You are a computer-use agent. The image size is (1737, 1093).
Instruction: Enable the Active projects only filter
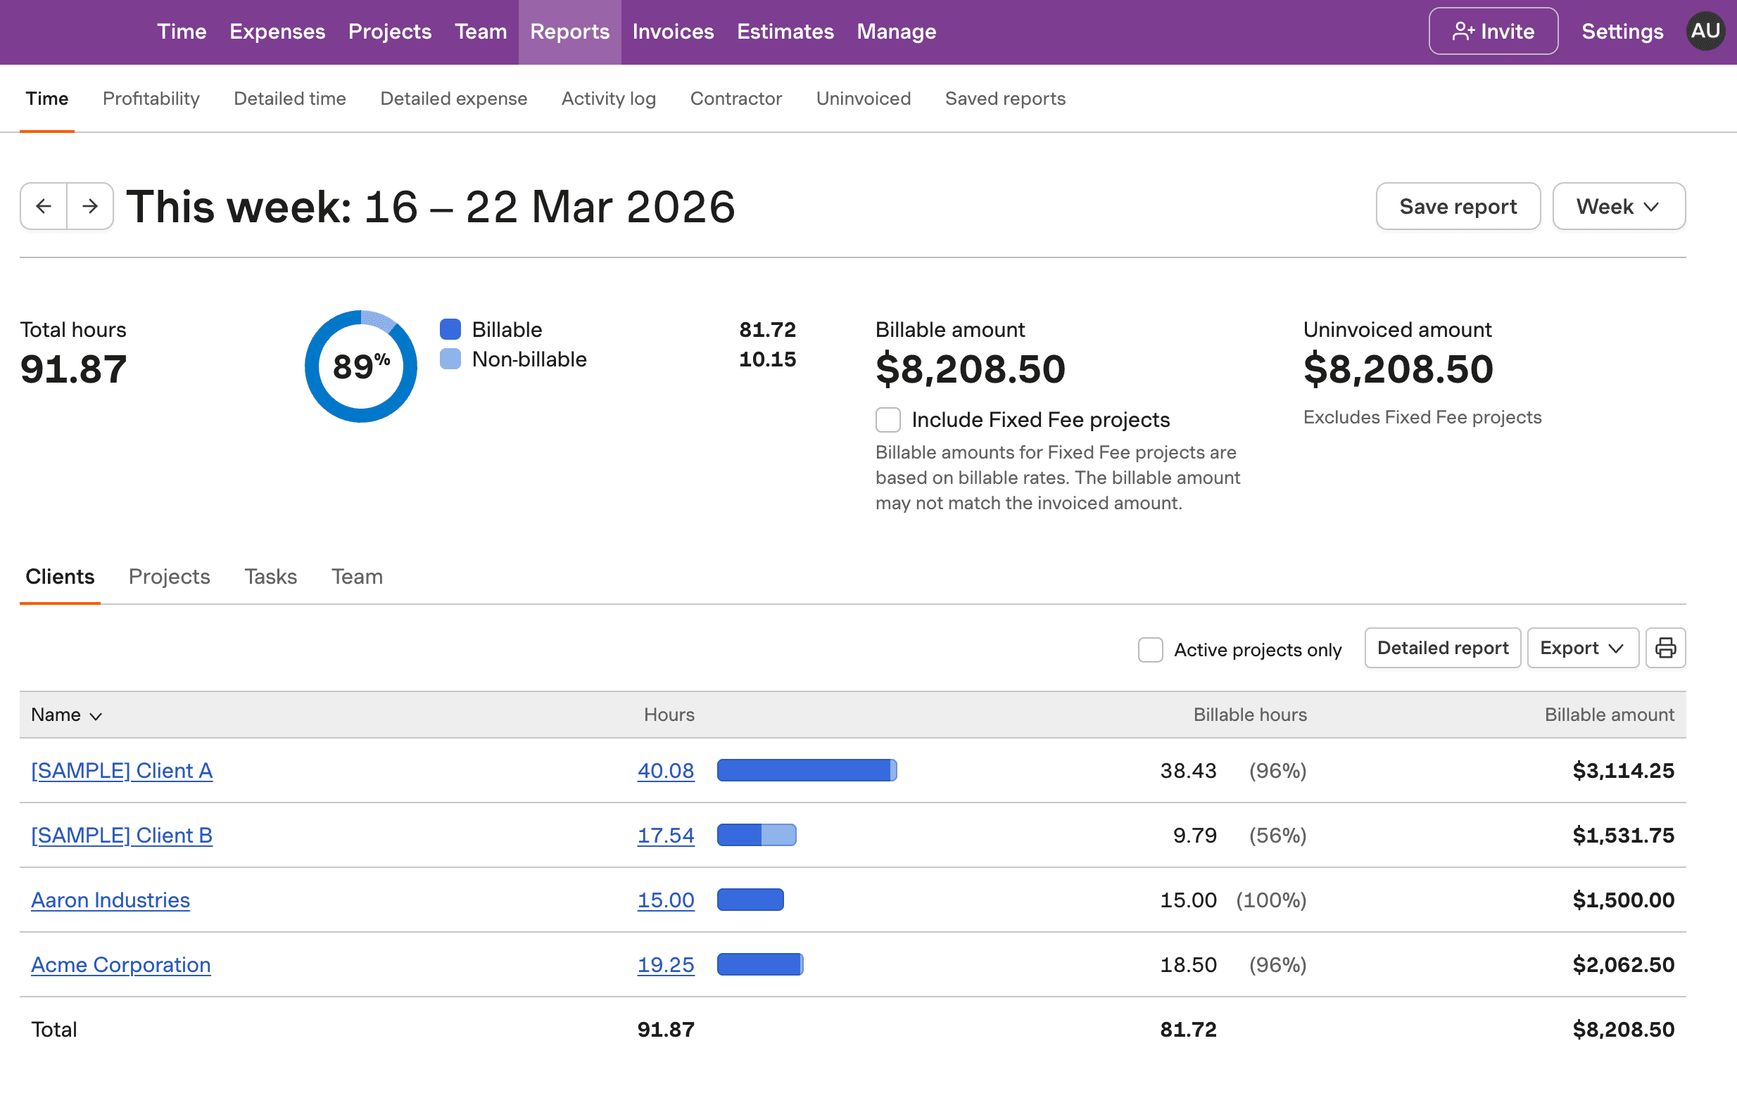(1151, 649)
